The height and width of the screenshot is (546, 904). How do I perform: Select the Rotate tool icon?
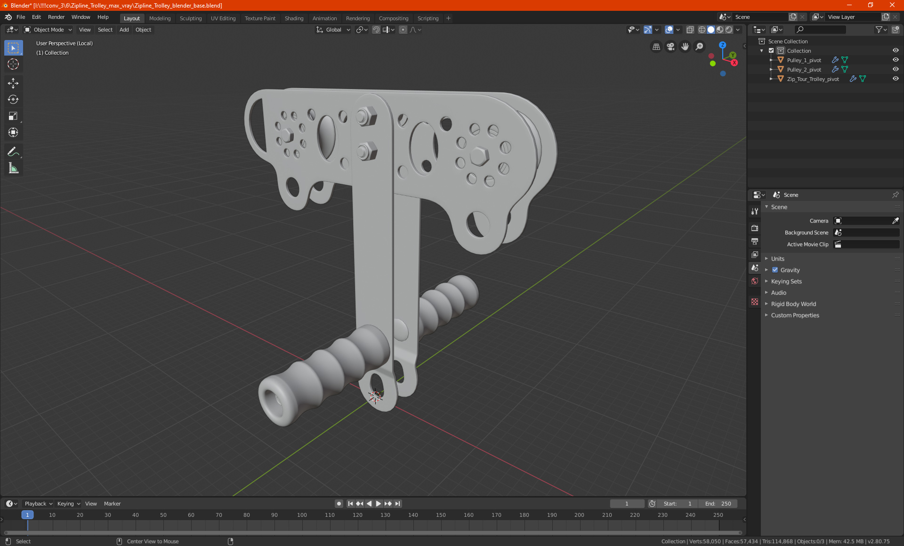(13, 99)
